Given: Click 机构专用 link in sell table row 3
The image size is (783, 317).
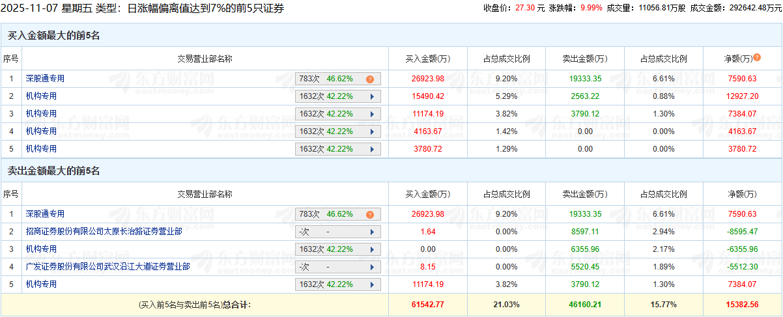Looking at the screenshot, I should [41, 249].
